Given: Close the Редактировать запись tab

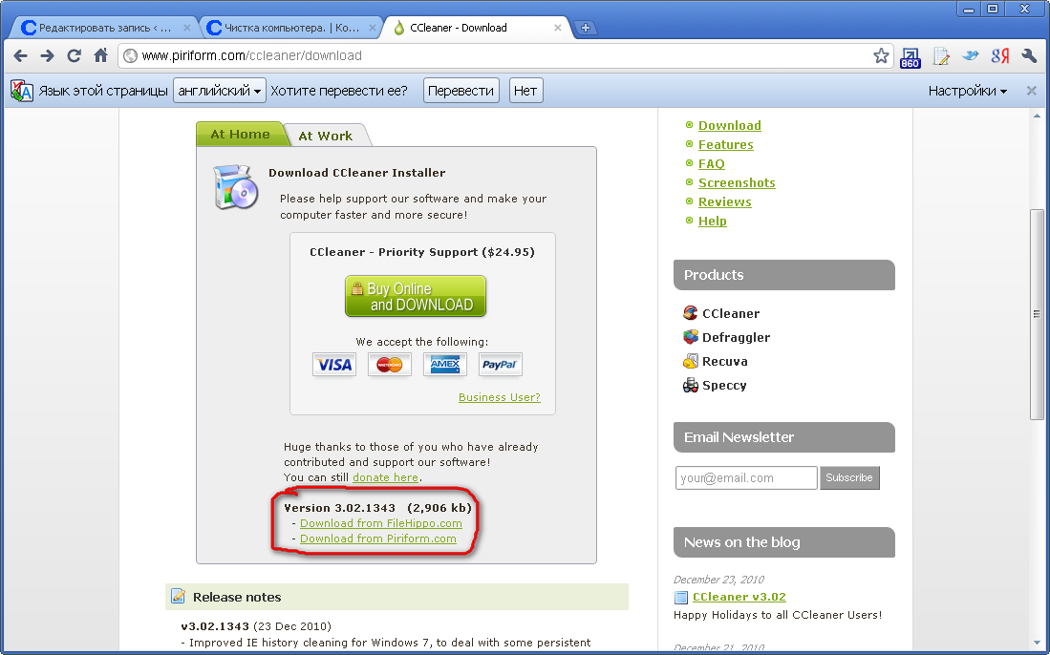Looking at the screenshot, I should click(187, 28).
